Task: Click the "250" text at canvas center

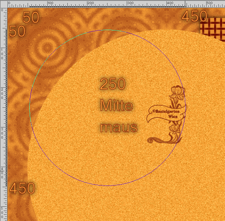Action: click(112, 84)
